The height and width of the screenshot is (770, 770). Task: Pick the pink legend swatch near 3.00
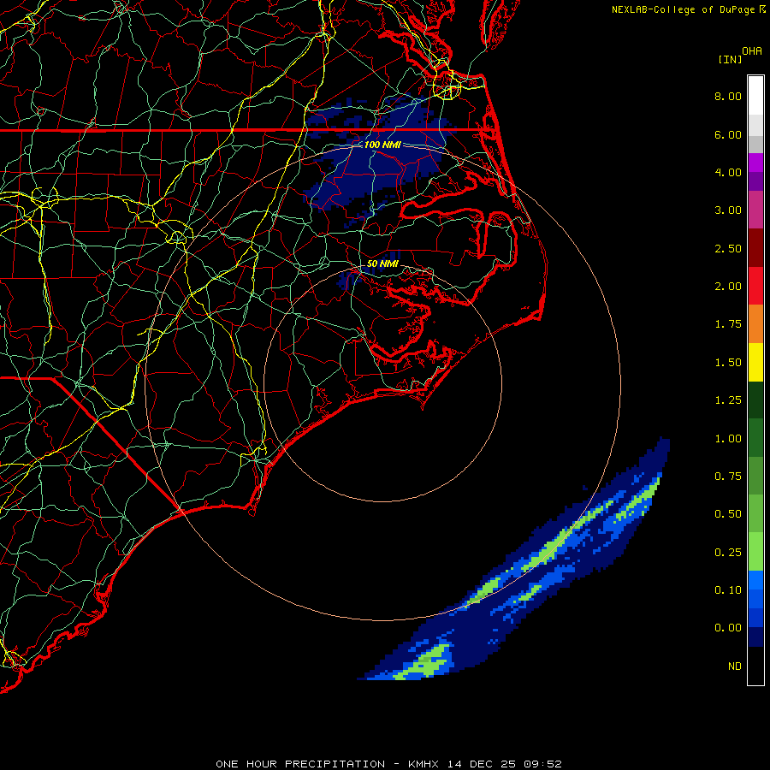755,210
